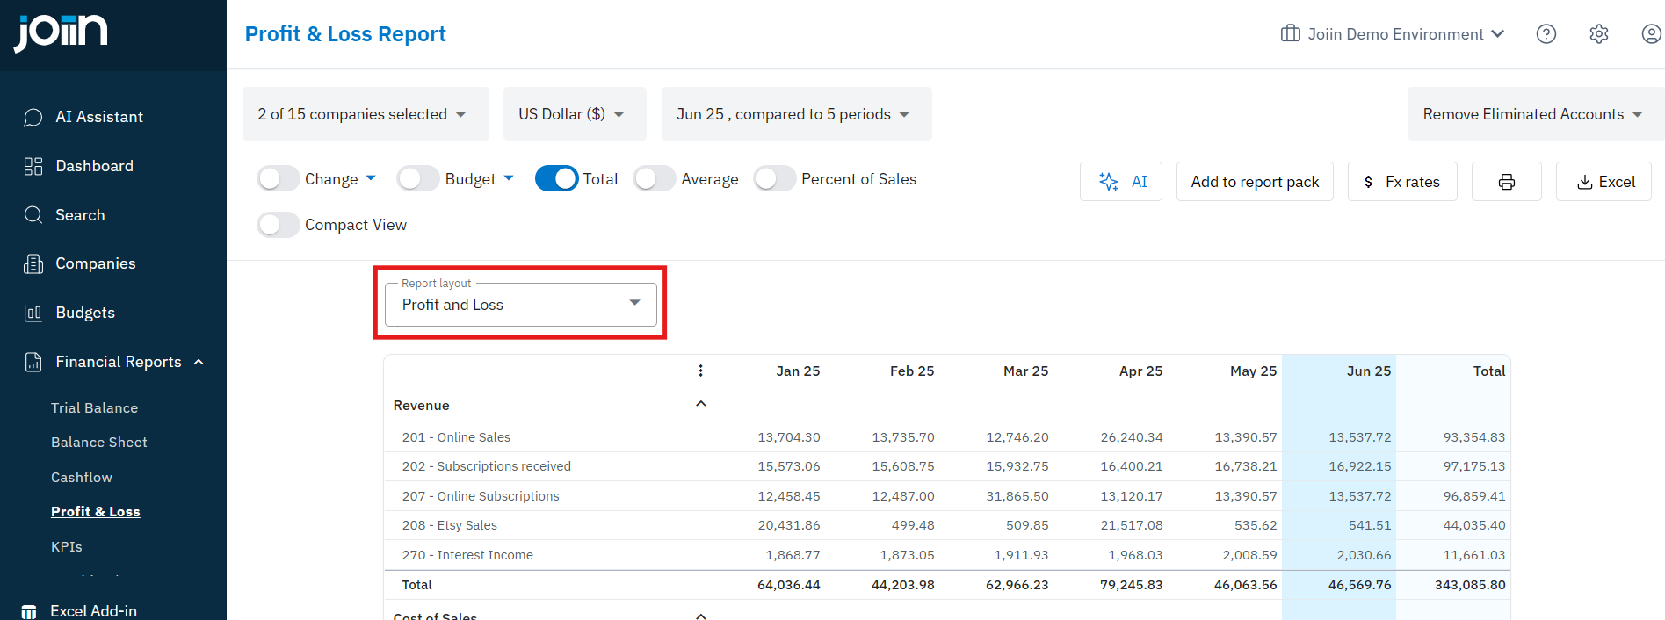
Task: Collapse the Financial Reports menu chevron
Action: (199, 362)
